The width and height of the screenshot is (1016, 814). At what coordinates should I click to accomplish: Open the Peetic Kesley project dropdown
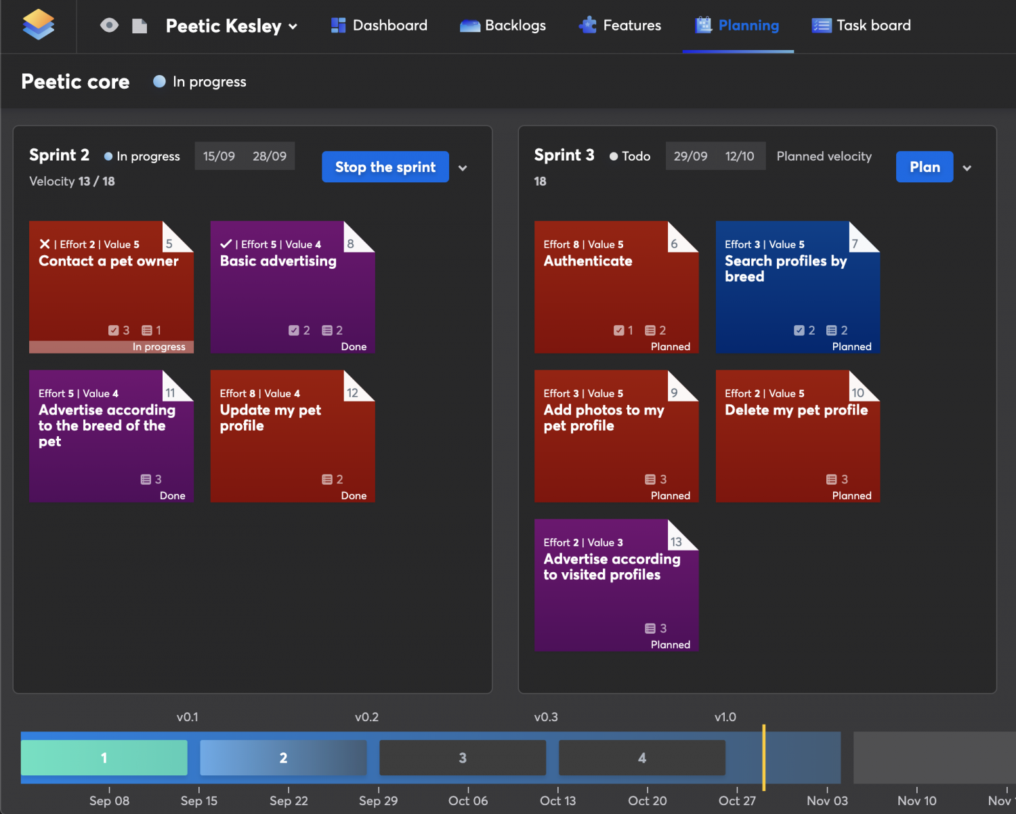232,26
